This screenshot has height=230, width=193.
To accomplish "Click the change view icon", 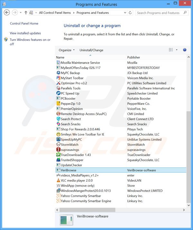I will (x=171, y=50).
